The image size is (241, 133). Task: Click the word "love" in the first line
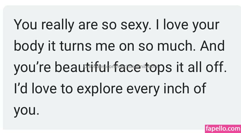coord(175,25)
